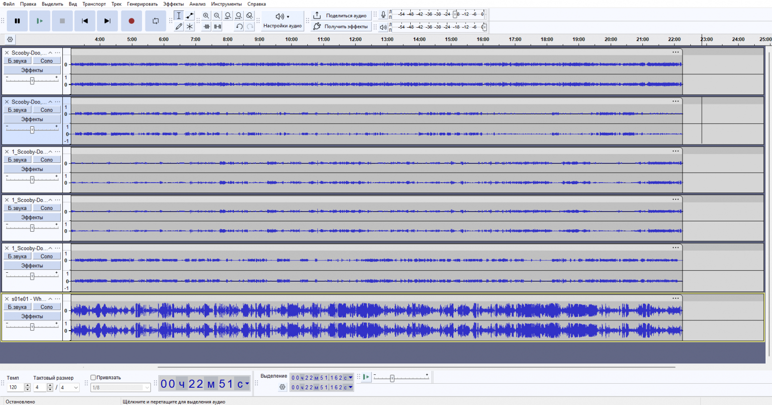
Task: Zoom in with the magnifier plus icon
Action: click(206, 16)
